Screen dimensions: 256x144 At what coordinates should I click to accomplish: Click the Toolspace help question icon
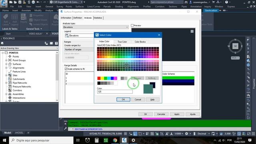[56, 43]
